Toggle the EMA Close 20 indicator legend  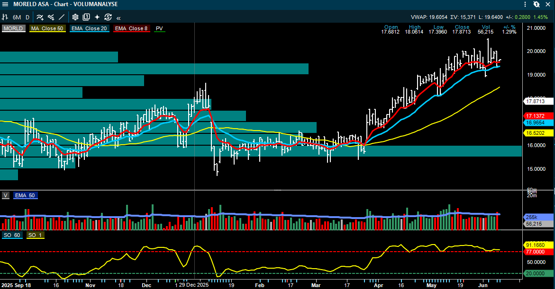click(89, 29)
